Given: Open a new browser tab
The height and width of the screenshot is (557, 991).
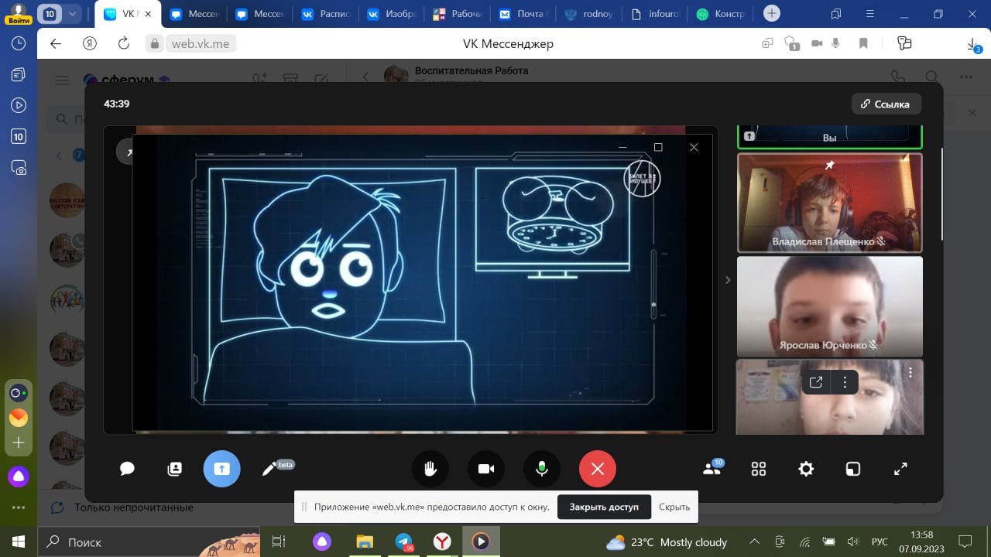Looking at the screenshot, I should point(772,14).
